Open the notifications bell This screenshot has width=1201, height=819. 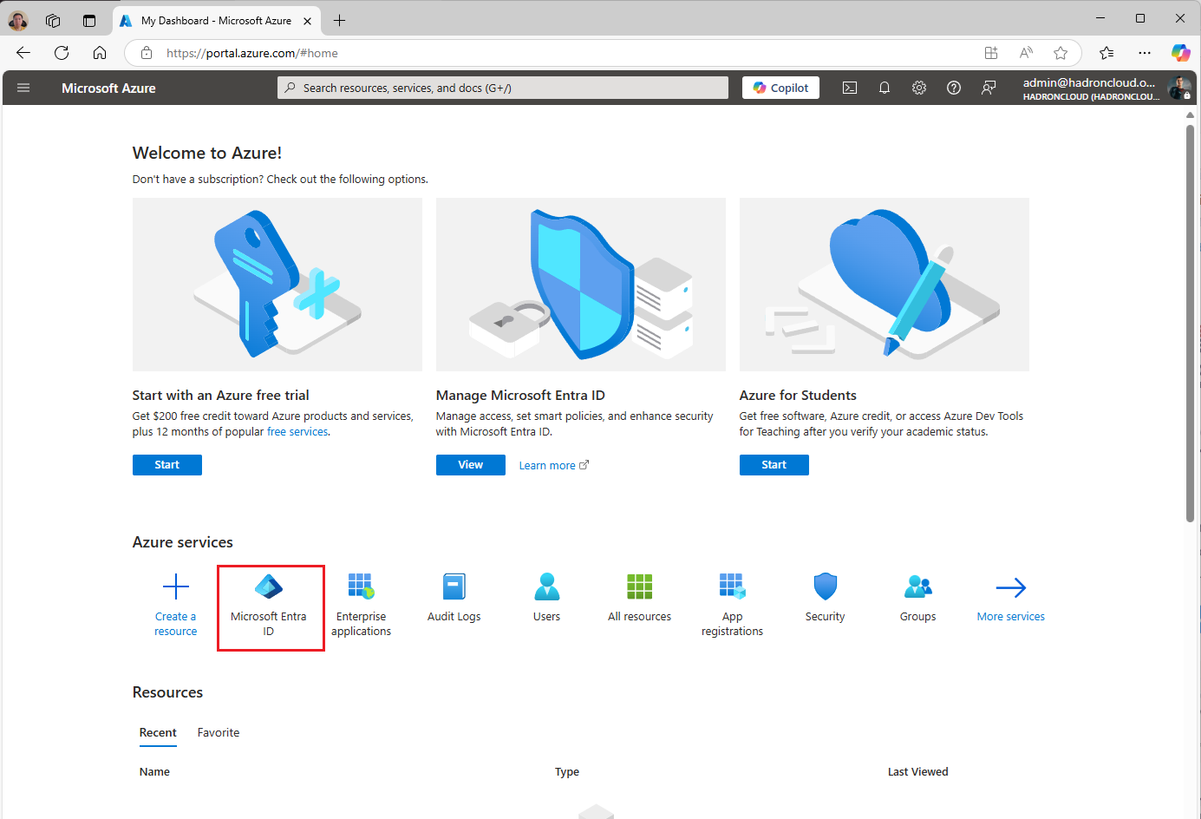pyautogui.click(x=884, y=88)
